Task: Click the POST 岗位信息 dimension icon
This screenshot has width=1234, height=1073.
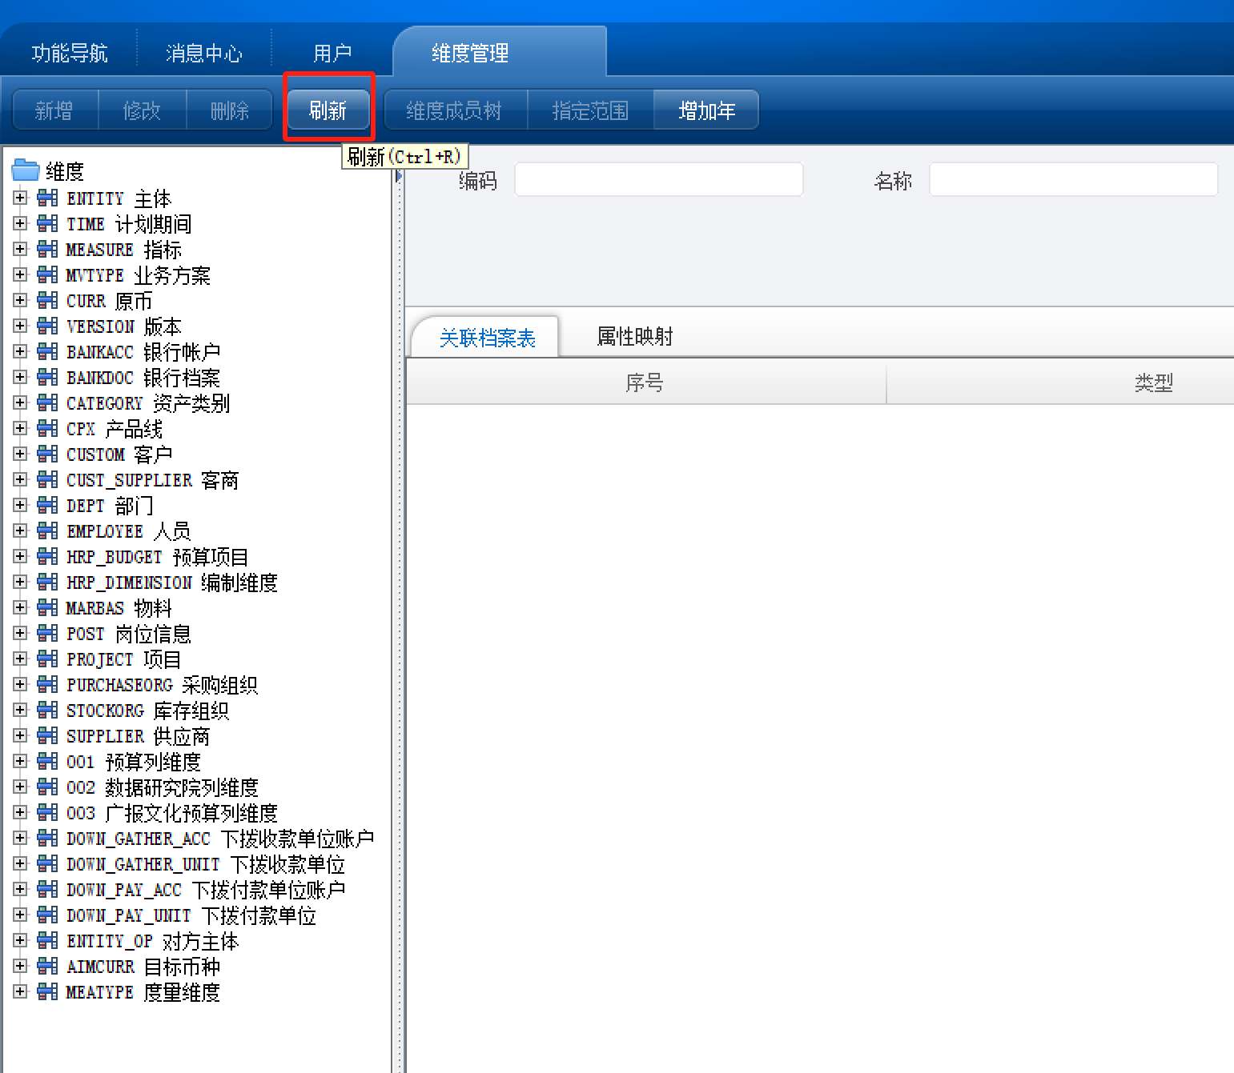Action: [x=48, y=633]
